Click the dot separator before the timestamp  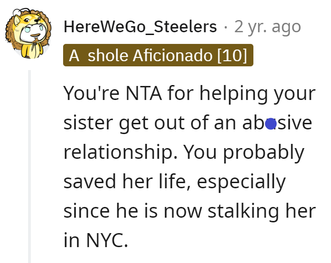coord(226,27)
